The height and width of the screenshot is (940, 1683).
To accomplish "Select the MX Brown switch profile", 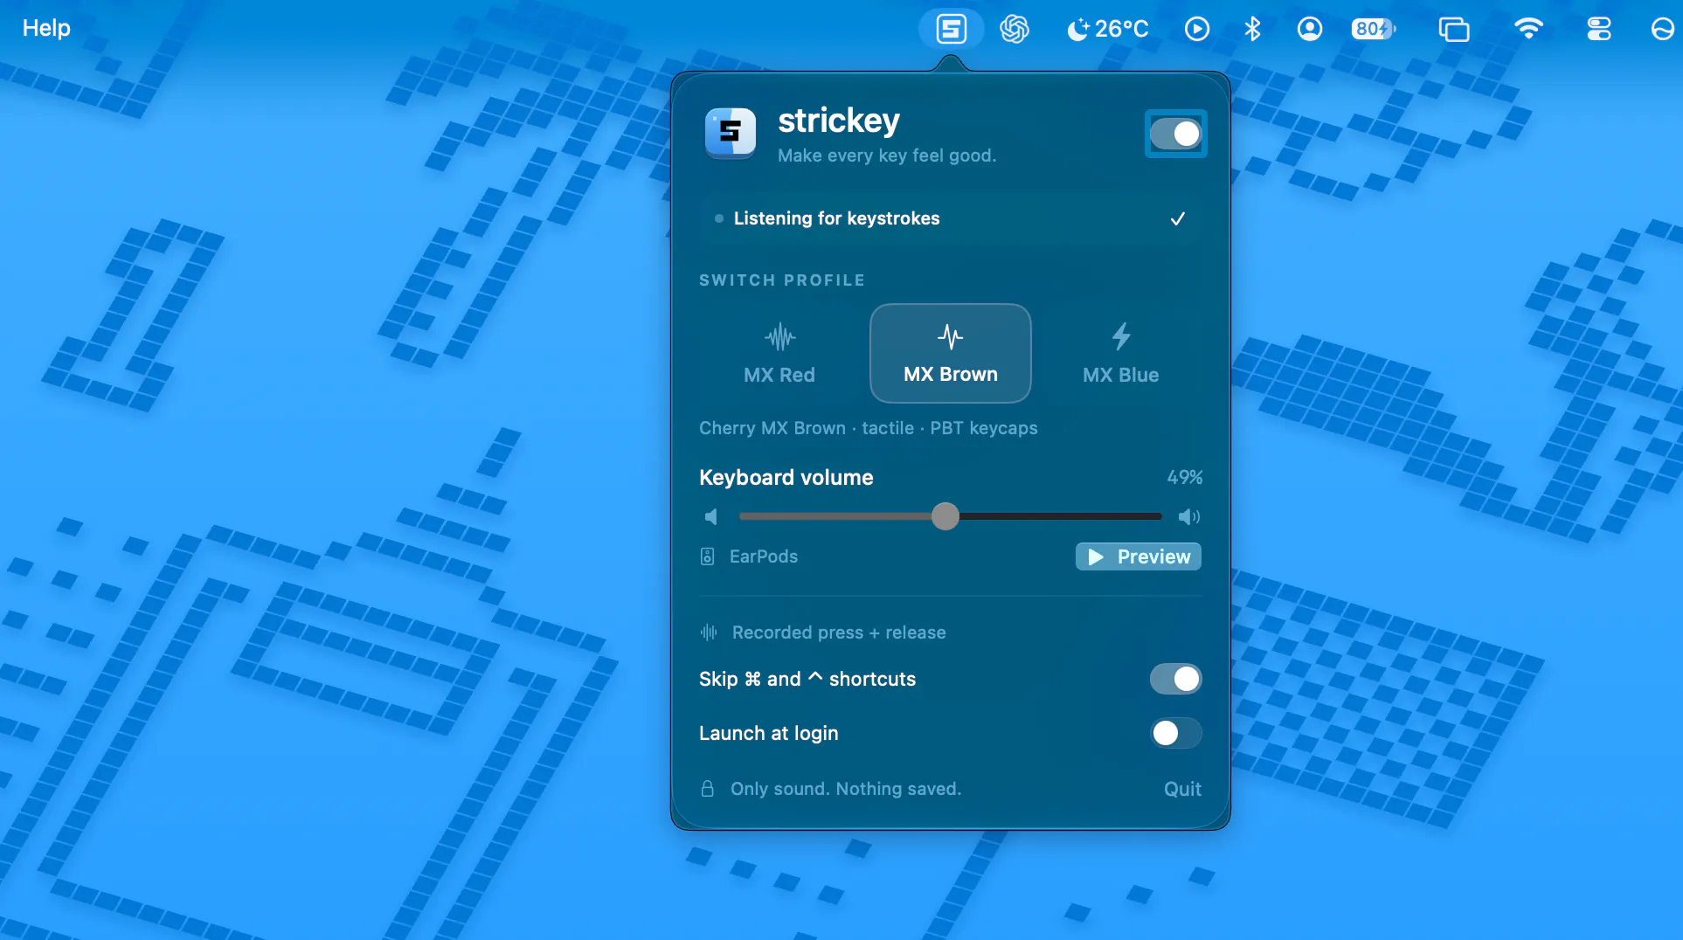I will (951, 354).
